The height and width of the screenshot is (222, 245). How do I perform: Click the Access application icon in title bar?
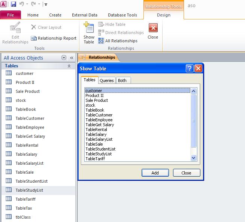click(x=3, y=4)
